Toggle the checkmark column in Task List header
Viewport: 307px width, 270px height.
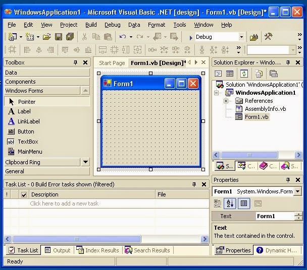pos(24,194)
